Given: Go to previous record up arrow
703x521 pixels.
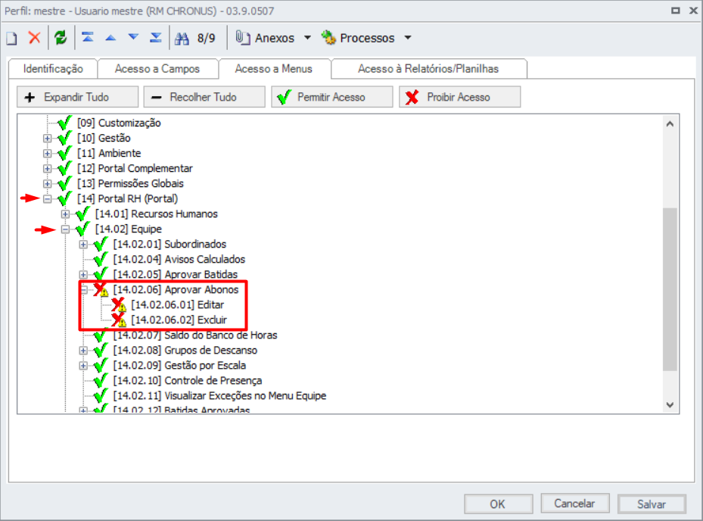Looking at the screenshot, I should point(110,38).
